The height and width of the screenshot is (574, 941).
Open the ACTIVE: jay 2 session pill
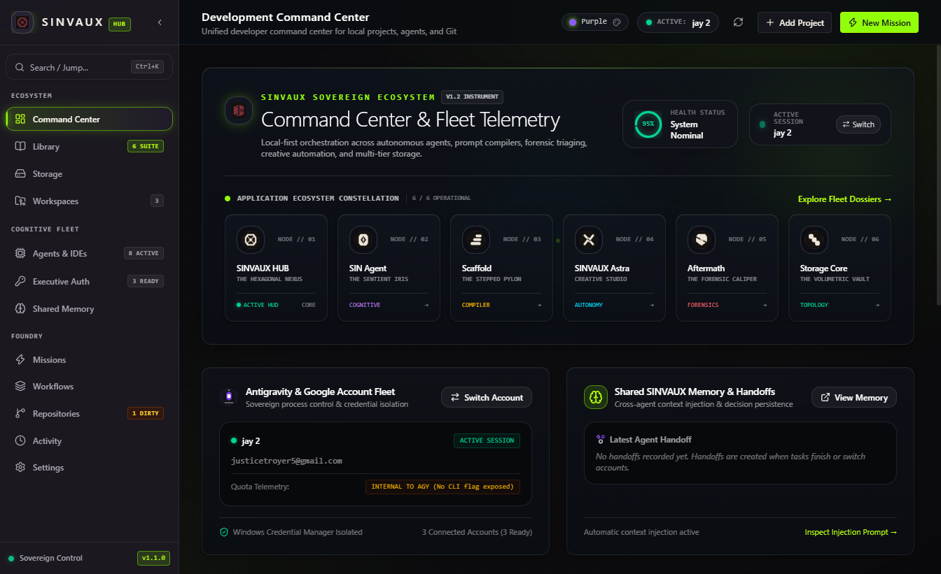[678, 22]
